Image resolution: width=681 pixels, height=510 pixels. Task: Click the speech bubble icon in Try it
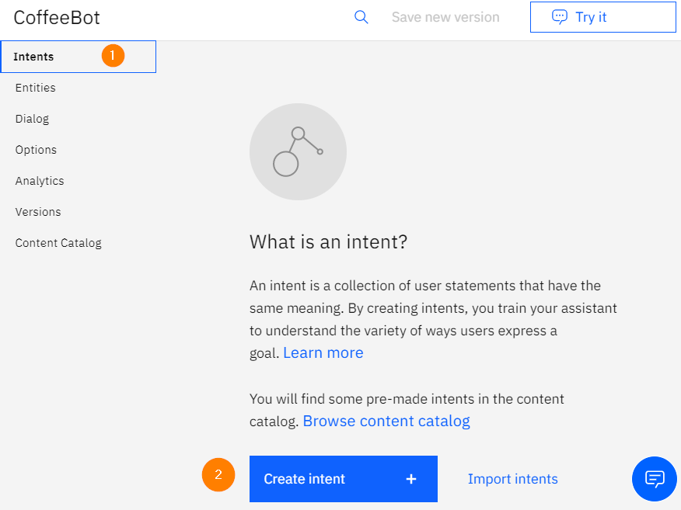point(560,17)
